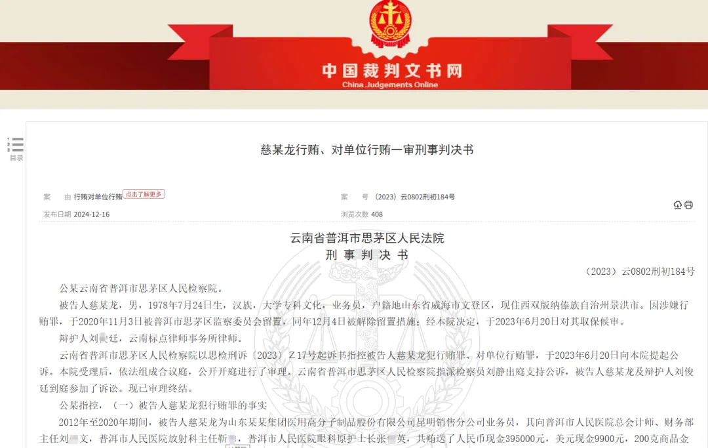
Task: Click the 发布日期 label
Action: pyautogui.click(x=57, y=214)
